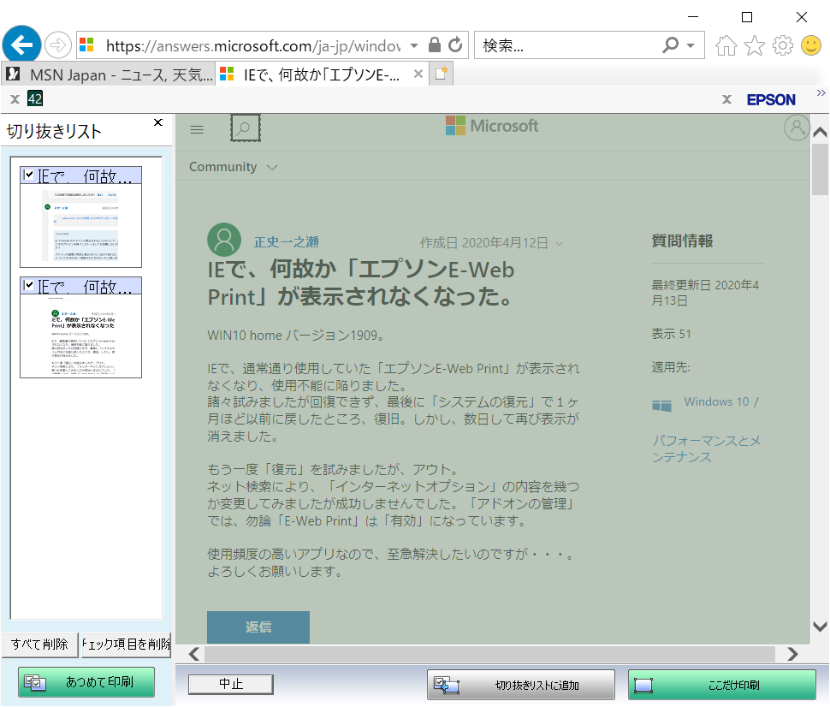Open a new blank tab
Screen dimensions: 830x707
(441, 74)
